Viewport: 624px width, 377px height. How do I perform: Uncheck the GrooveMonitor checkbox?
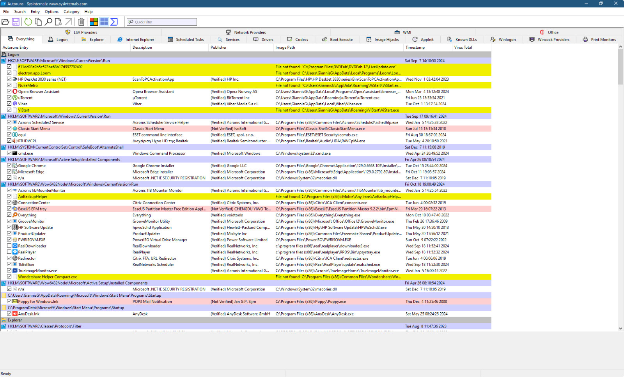[9, 221]
